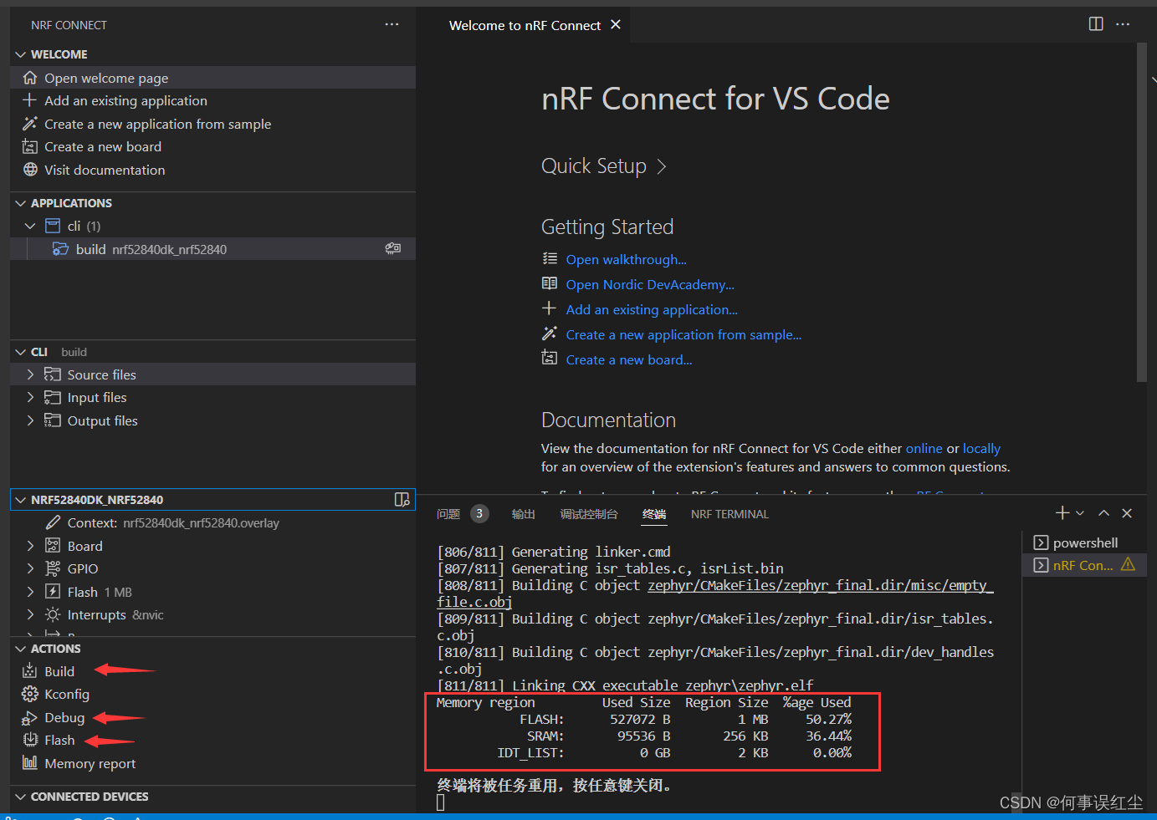1157x820 pixels.
Task: Click the Input files folder icon
Action: pos(53,397)
